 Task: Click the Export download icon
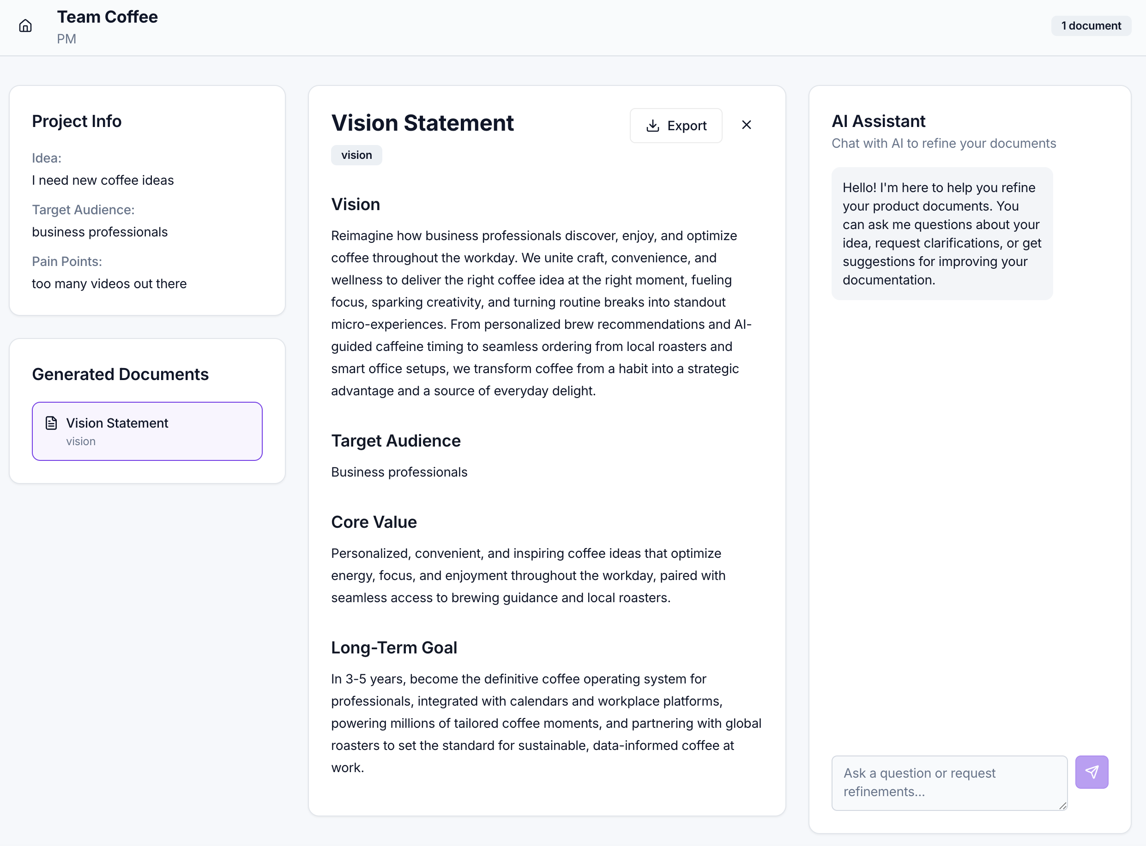coord(652,126)
